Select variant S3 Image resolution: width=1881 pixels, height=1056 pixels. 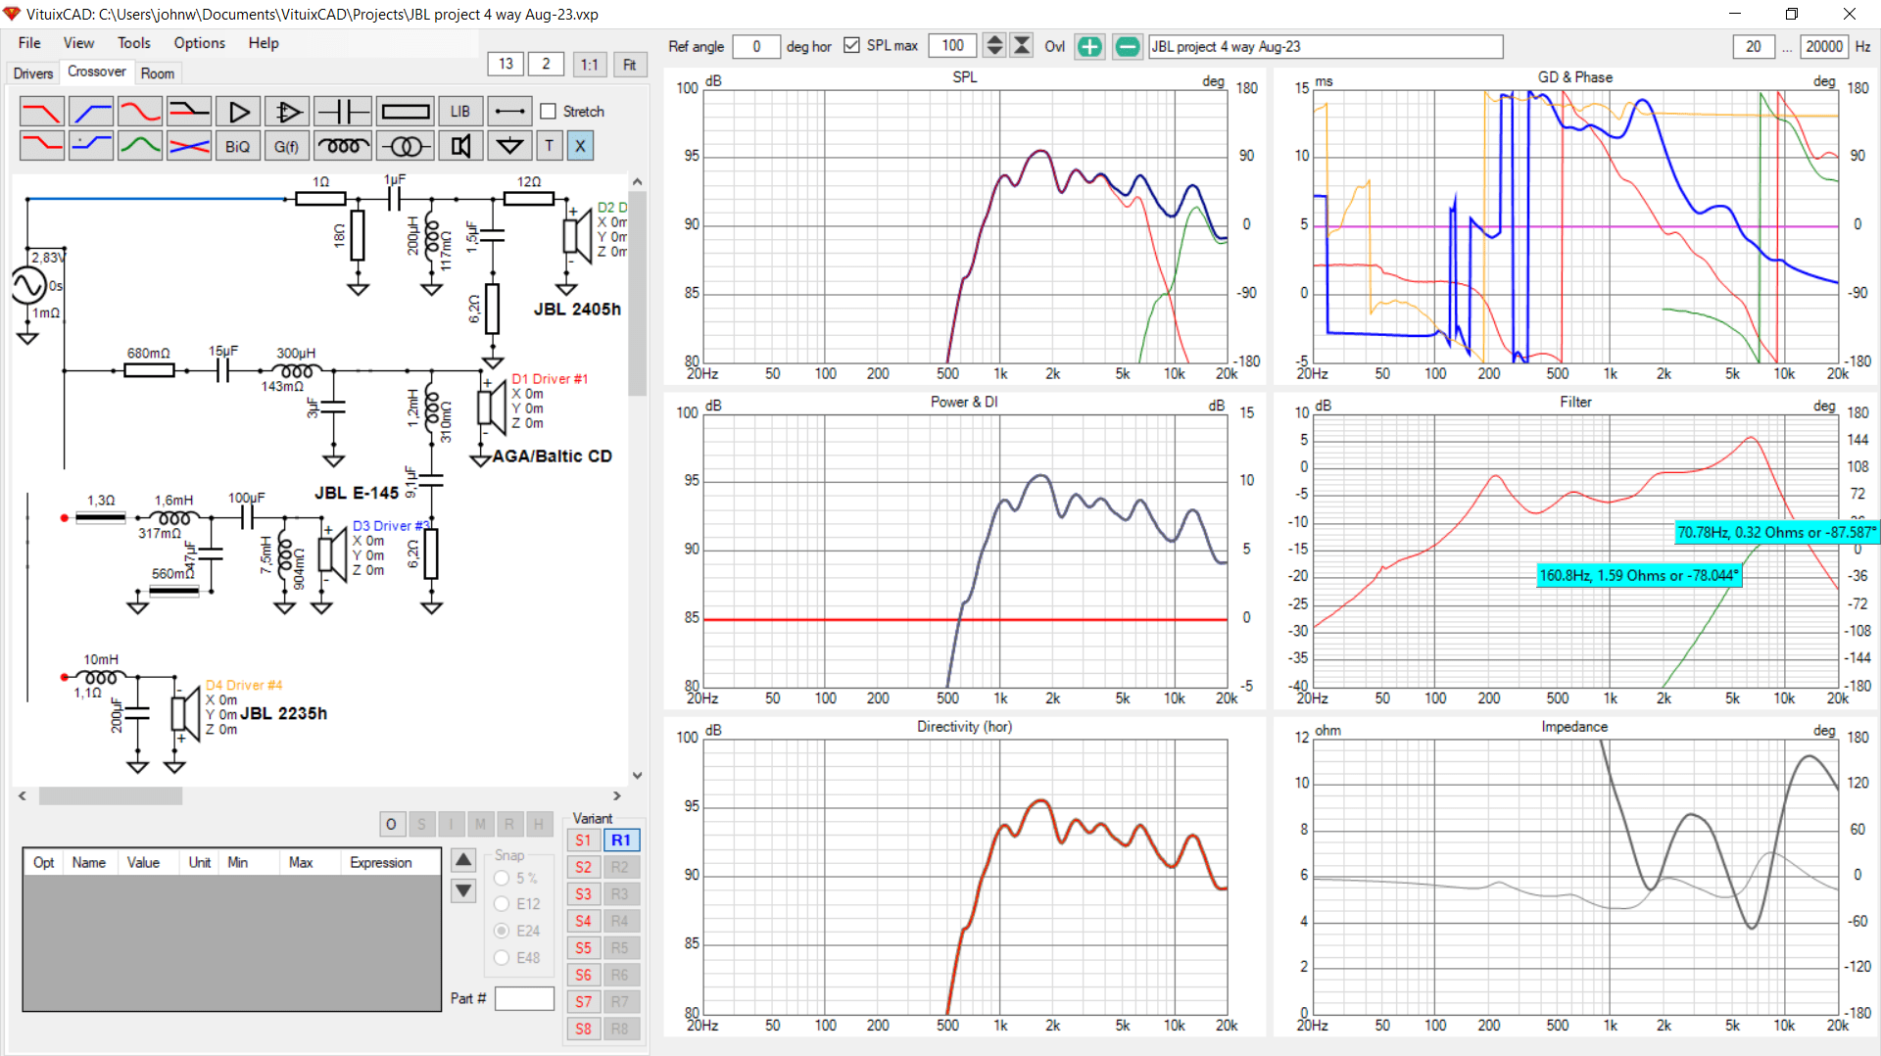[583, 894]
